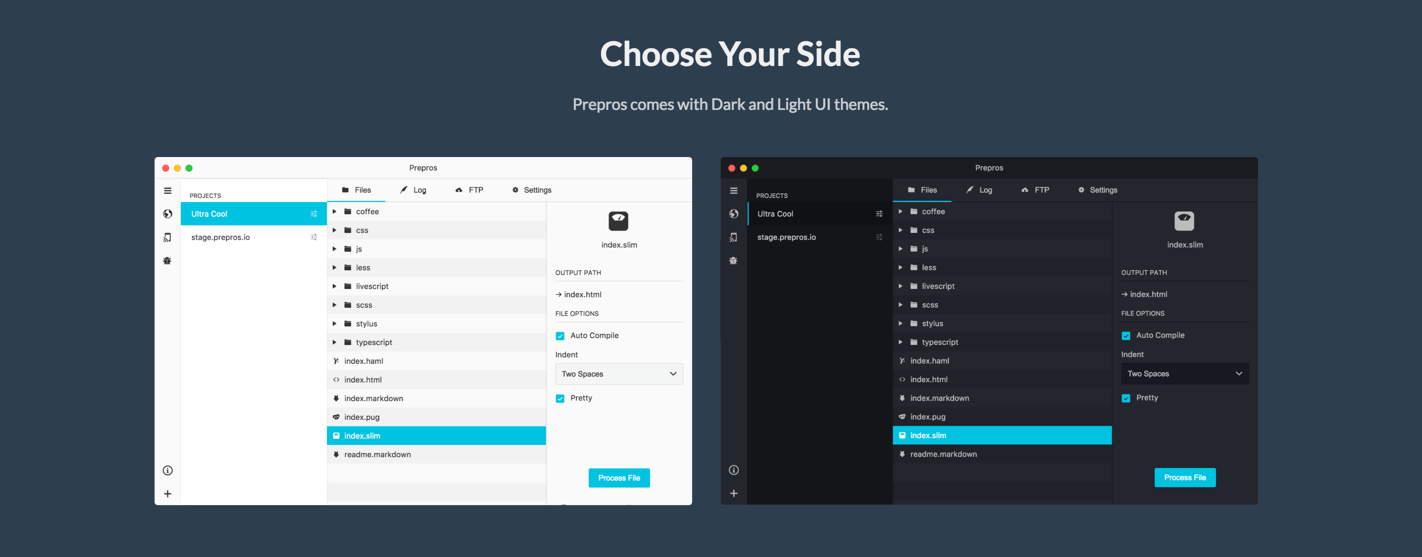The width and height of the screenshot is (1422, 557).
Task: Toggle Pretty checkbox in light window
Action: (x=560, y=398)
